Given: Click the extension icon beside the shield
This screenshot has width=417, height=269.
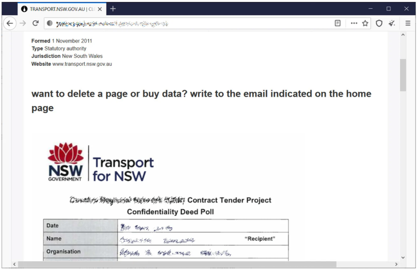Looking at the screenshot, I should click(392, 24).
